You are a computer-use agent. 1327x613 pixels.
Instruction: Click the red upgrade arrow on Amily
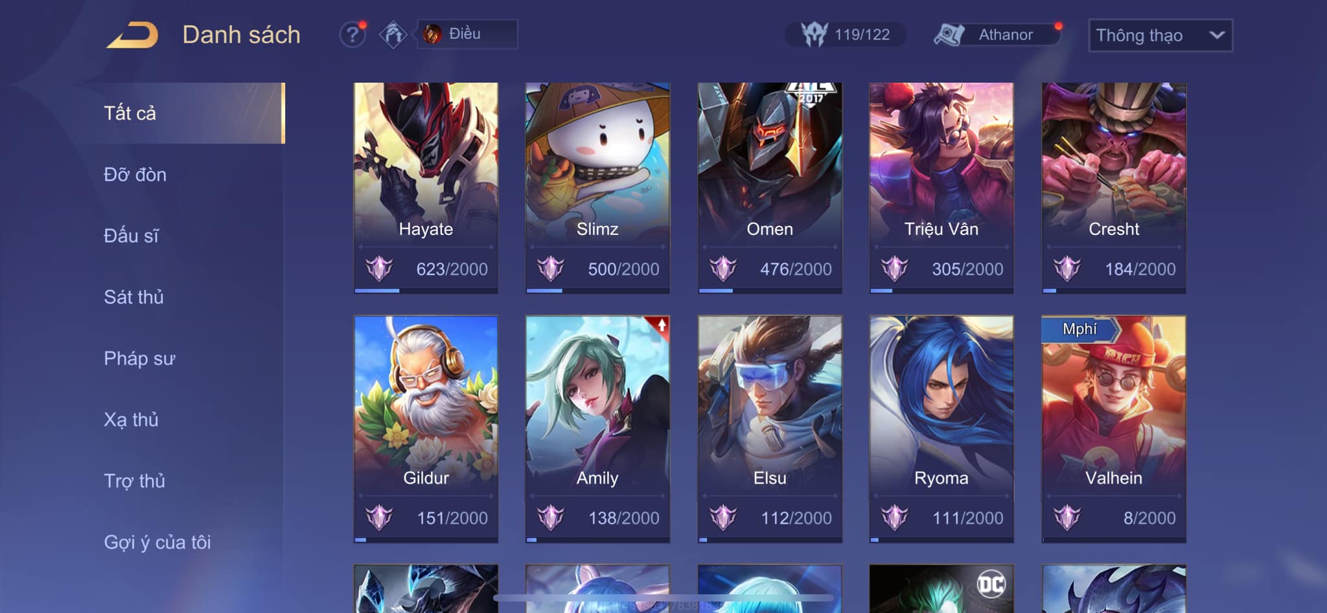[x=661, y=325]
